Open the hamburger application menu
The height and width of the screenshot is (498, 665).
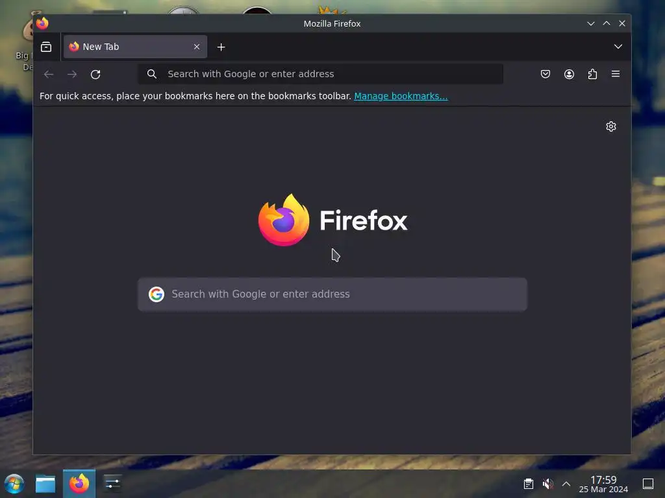pos(616,74)
